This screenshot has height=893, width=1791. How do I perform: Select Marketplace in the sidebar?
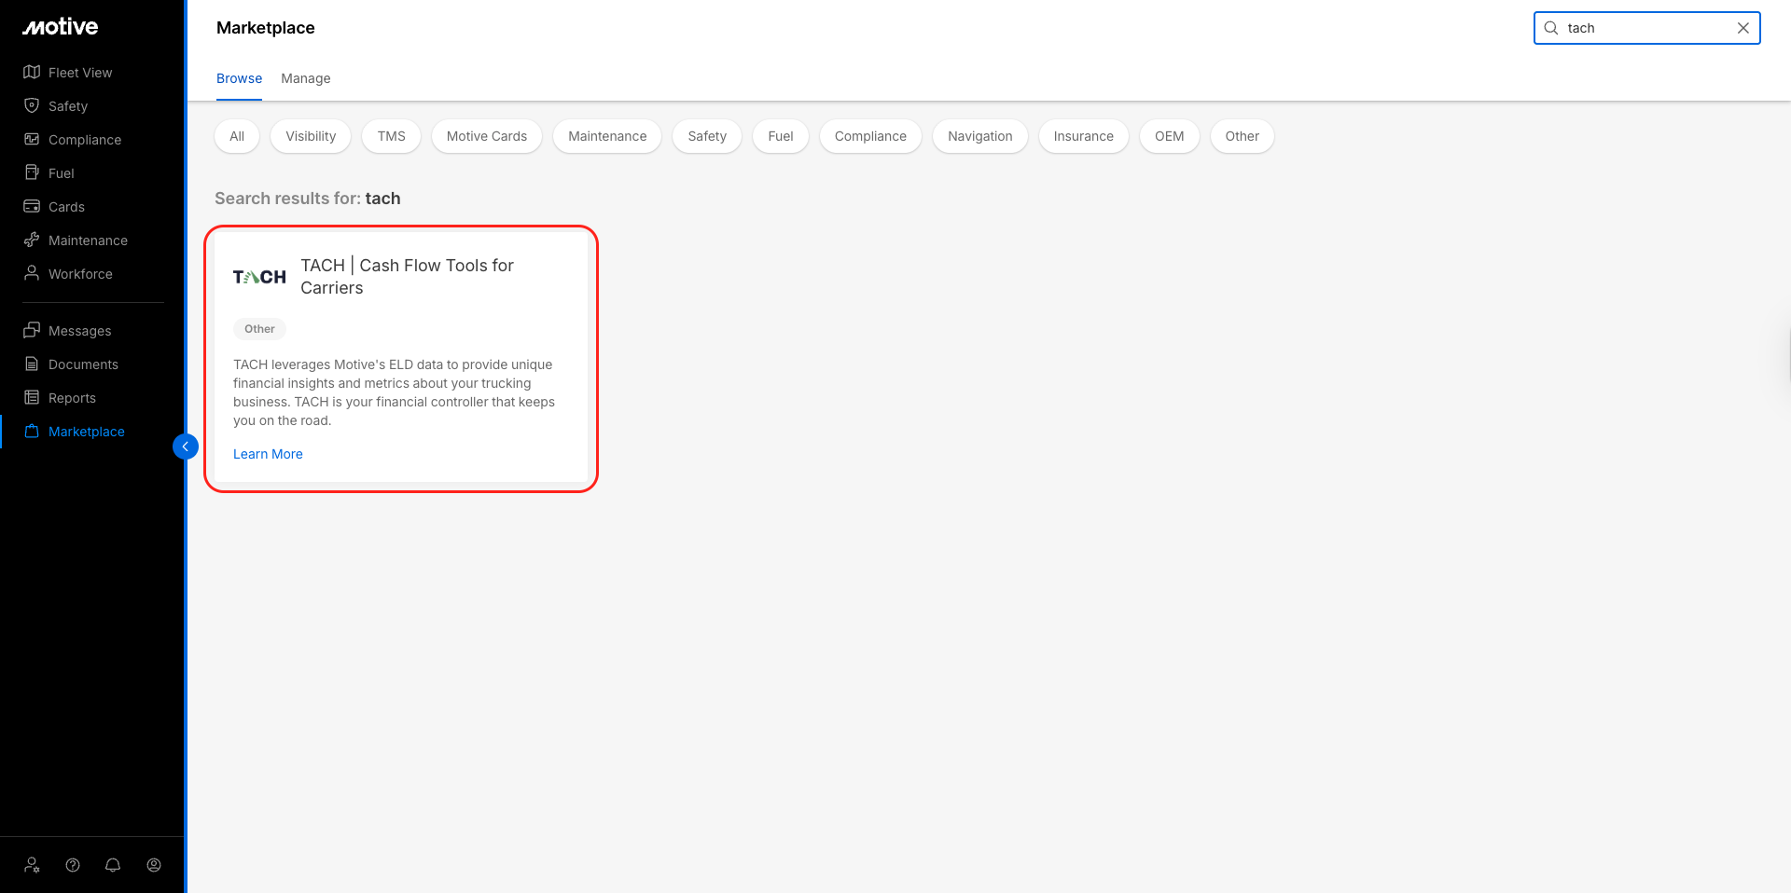click(x=87, y=432)
